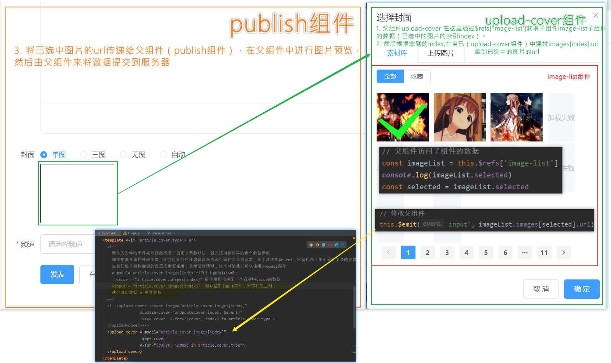Open in Chrome browser icon in editor
The height and width of the screenshot is (363, 611).
[311, 245]
